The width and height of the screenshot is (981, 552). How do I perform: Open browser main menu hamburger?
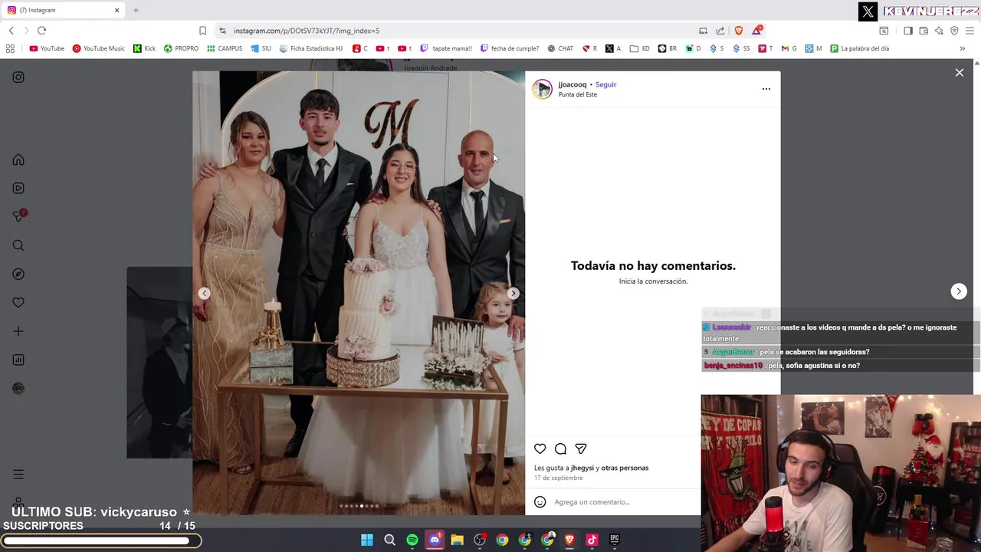click(x=970, y=31)
